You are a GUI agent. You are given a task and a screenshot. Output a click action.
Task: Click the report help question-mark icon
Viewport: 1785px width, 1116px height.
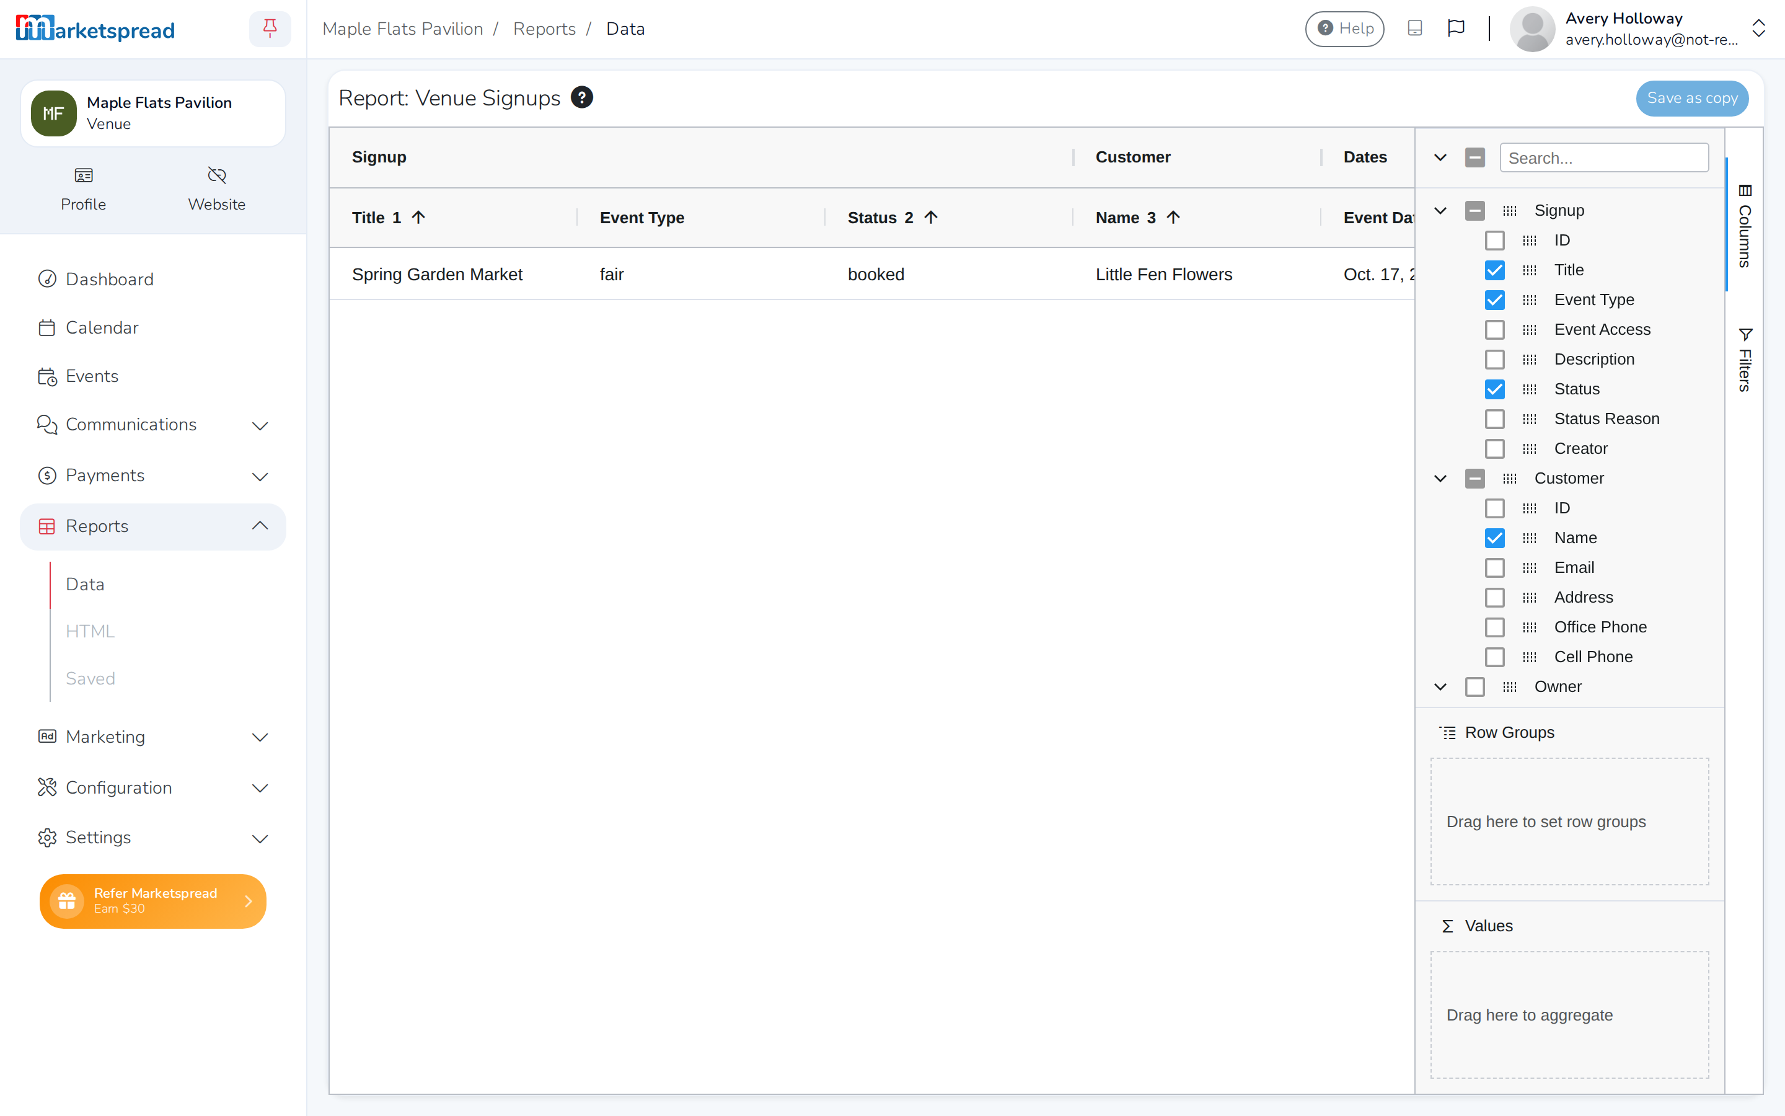coord(582,97)
